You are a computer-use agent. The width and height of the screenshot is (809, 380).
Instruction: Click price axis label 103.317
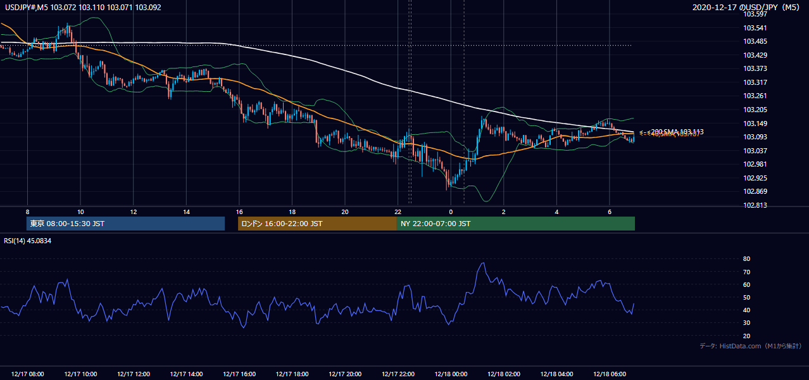pos(755,82)
